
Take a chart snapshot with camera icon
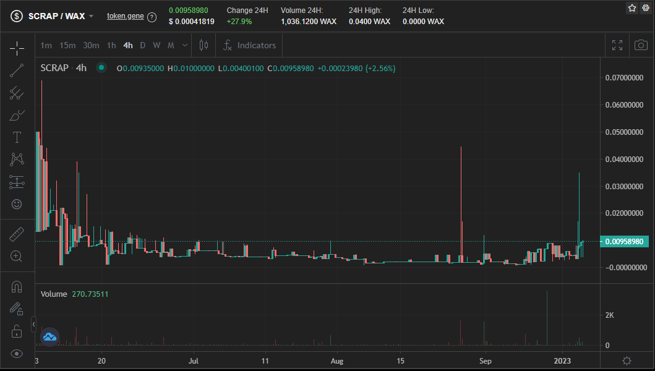(641, 45)
